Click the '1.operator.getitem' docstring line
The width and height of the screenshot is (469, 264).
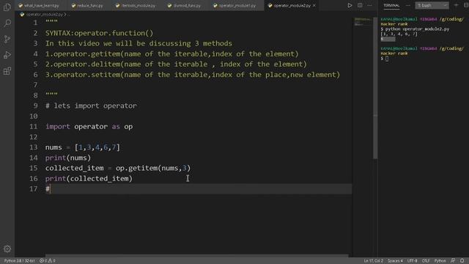[172, 54]
